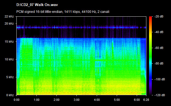
Task: Click the -60 dB label on color scale
Action: 159,48
